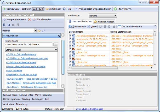Open presets folder icon
The image size is (160, 112).
point(39,31)
